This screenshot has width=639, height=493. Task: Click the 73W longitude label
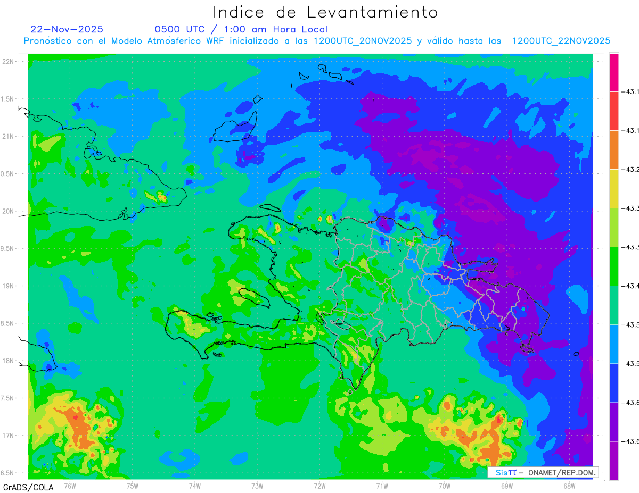(257, 486)
